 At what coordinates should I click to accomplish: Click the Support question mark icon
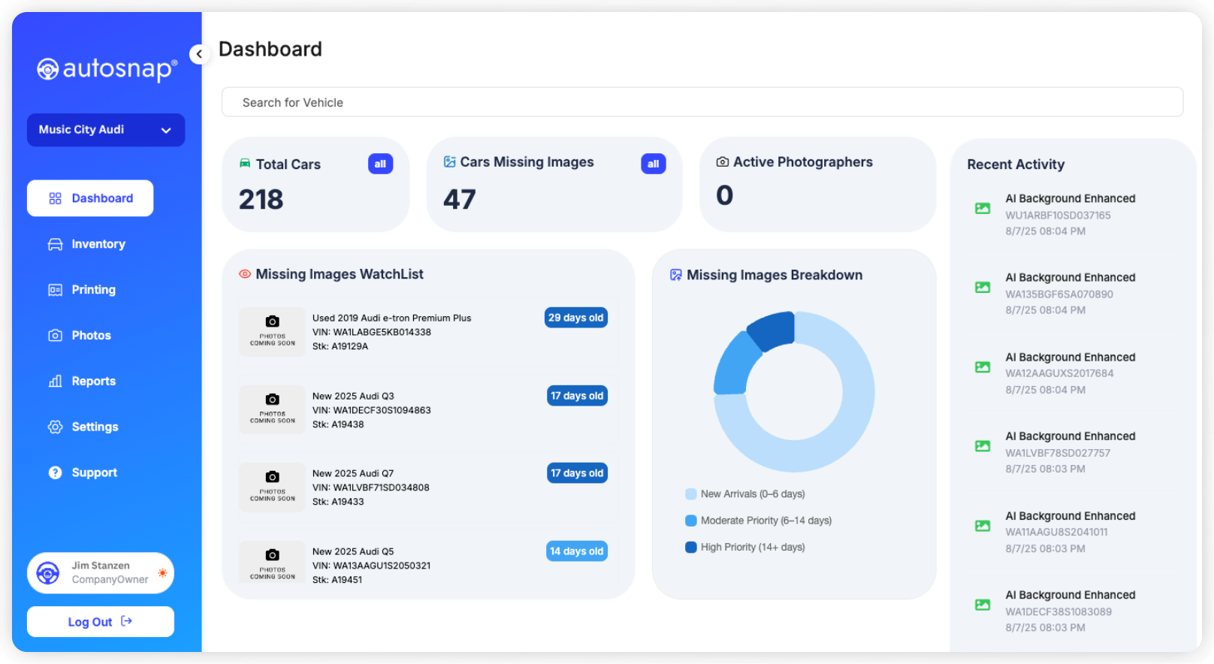(x=56, y=472)
